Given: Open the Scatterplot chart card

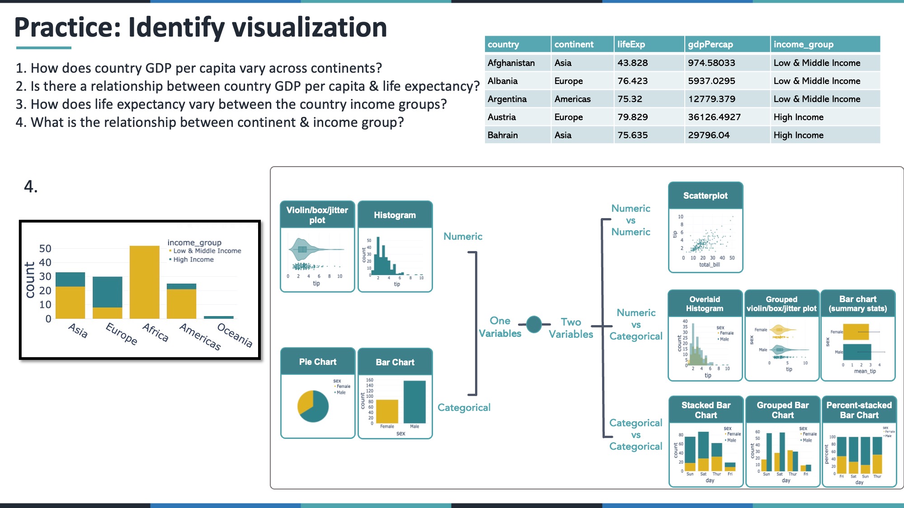Looking at the screenshot, I should [x=706, y=227].
